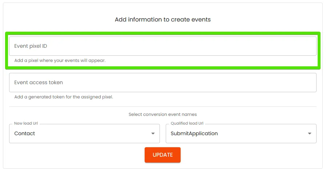Click the orange UPDATE button
This screenshot has width=326, height=172.
(162, 155)
